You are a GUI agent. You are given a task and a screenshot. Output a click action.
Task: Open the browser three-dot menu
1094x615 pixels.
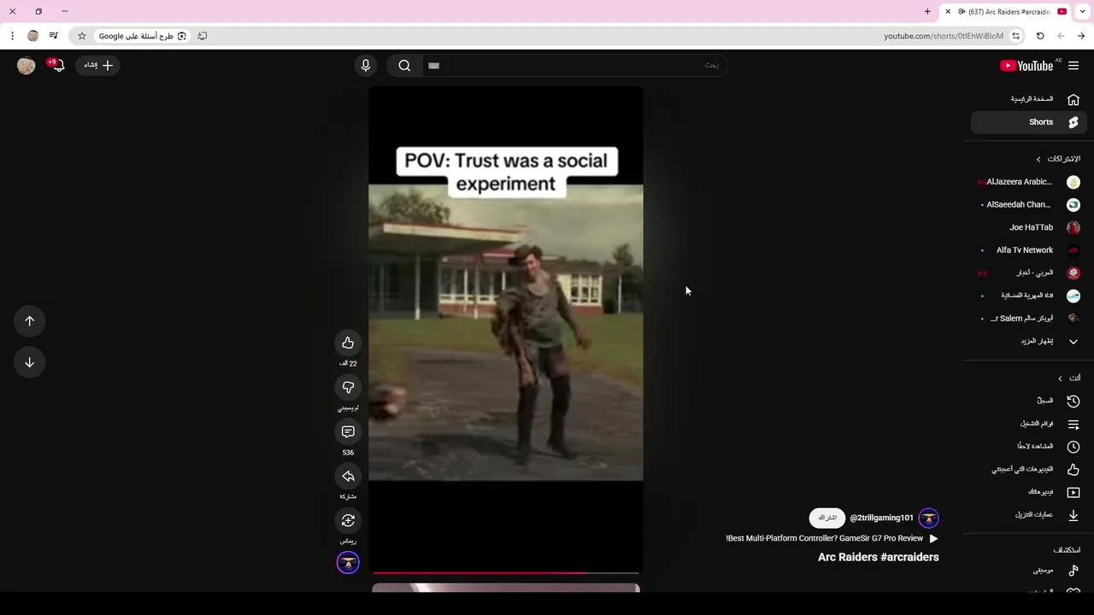[x=12, y=36]
